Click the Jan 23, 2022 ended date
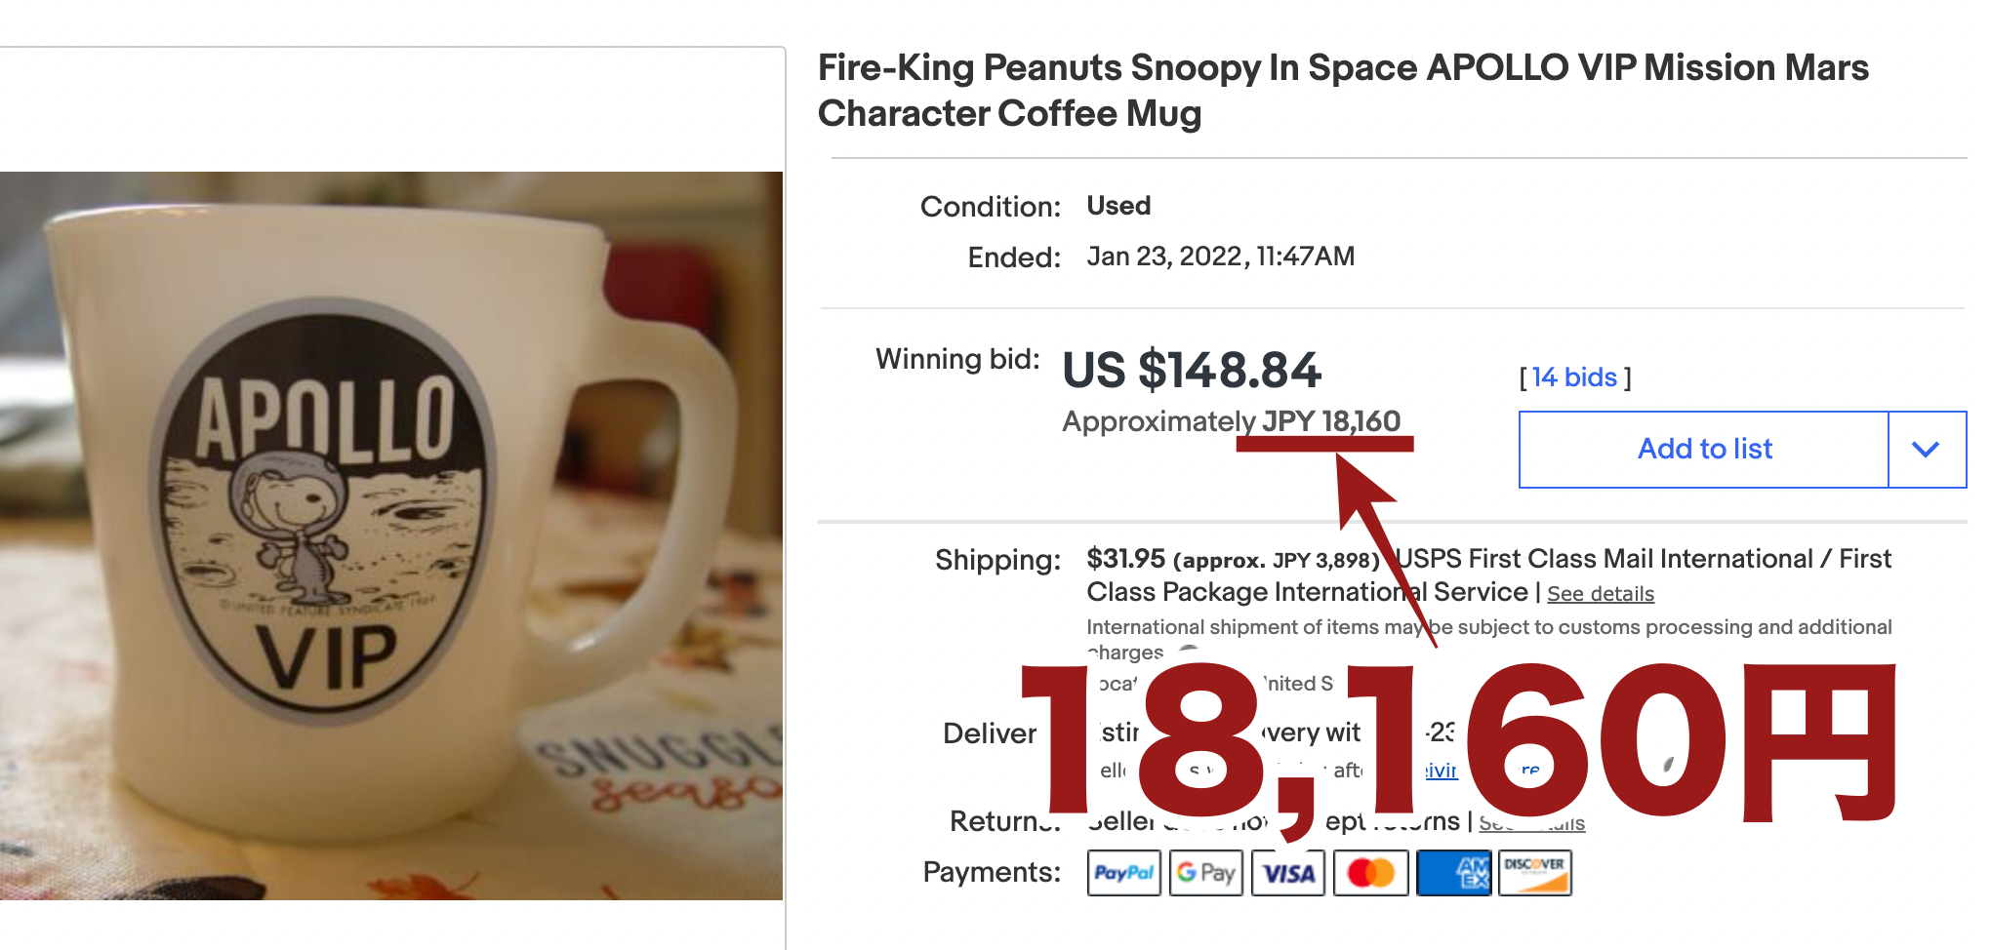1991x950 pixels. point(1220,257)
